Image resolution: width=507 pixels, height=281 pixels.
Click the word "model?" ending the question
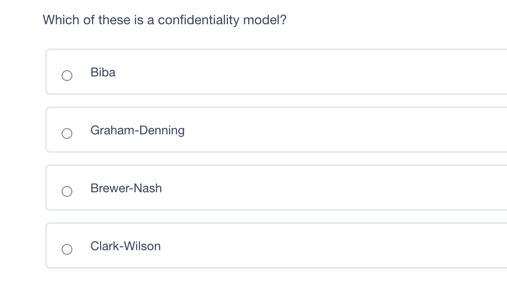pyautogui.click(x=265, y=20)
